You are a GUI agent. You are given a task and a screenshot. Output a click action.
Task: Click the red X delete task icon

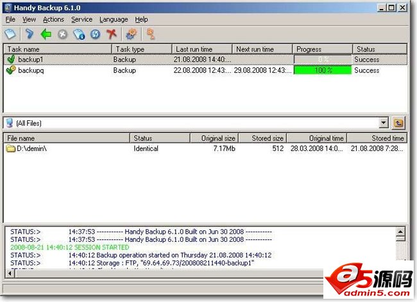[112, 34]
